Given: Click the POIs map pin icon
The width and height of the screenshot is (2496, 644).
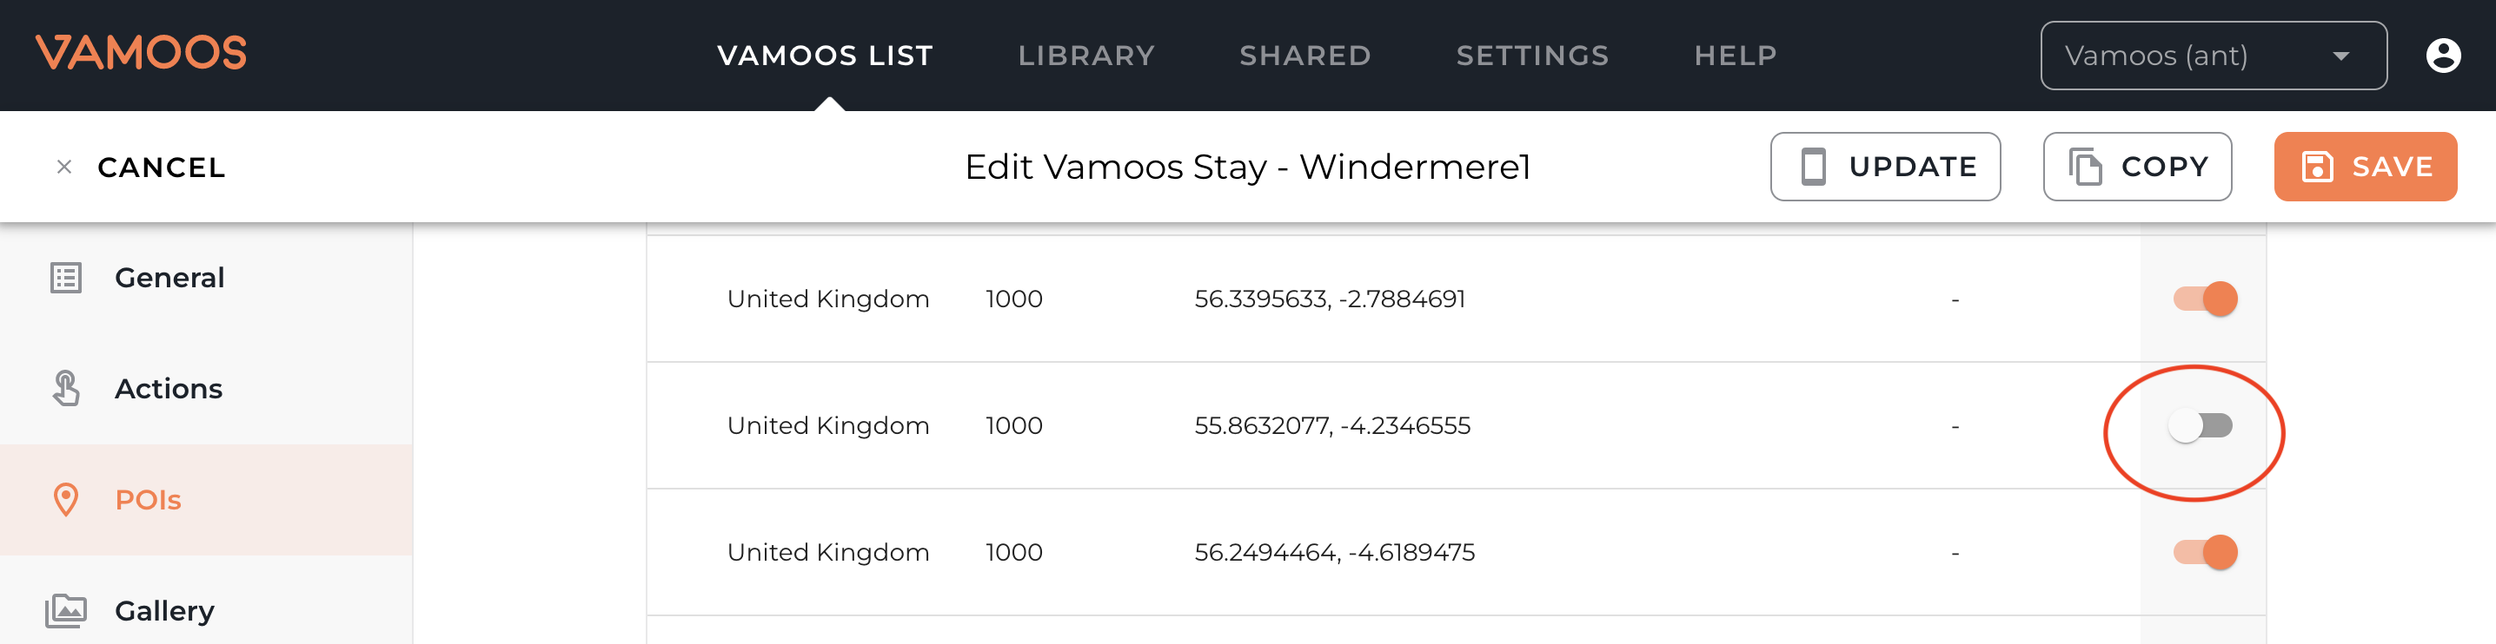Looking at the screenshot, I should coord(66,500).
